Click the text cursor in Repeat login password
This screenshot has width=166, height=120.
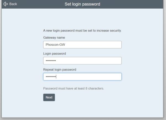click(x=56, y=77)
